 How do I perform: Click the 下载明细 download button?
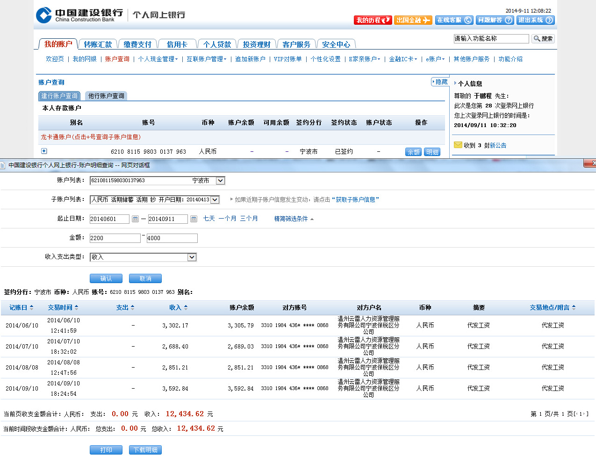(x=145, y=450)
